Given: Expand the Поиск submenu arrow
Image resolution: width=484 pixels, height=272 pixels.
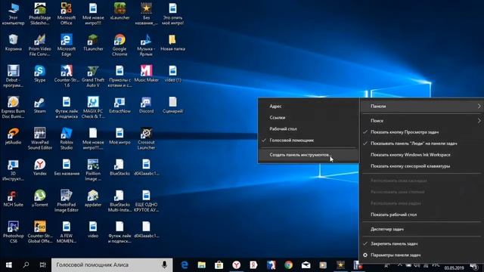Looking at the screenshot, I should (479, 121).
